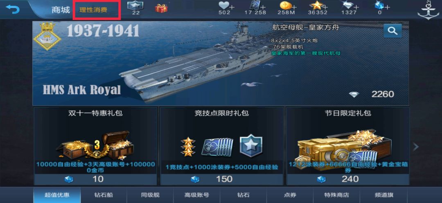Viewport: 442px width, 203px height.
Task: Tap the magnifier to inspect Ark Royal
Action: (392, 31)
